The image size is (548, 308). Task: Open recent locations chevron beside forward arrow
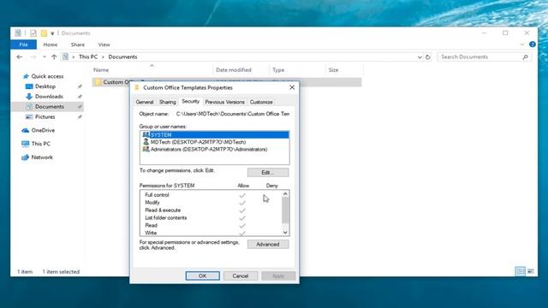click(x=45, y=57)
